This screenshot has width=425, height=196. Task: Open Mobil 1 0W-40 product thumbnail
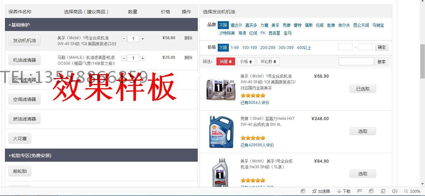coord(221,89)
